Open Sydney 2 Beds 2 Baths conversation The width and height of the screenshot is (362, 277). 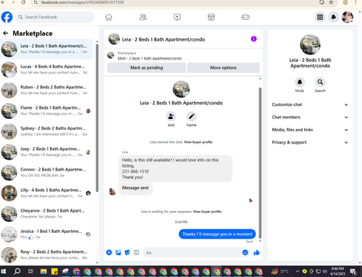46,131
